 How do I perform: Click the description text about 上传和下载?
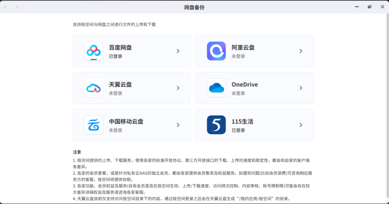[114, 24]
